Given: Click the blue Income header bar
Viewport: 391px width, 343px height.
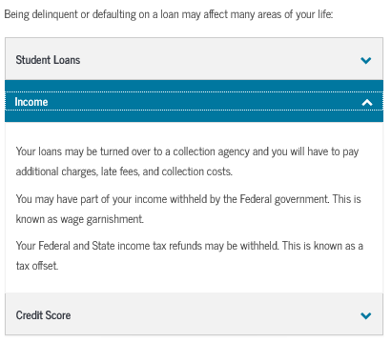Looking at the screenshot, I should click(x=194, y=101).
